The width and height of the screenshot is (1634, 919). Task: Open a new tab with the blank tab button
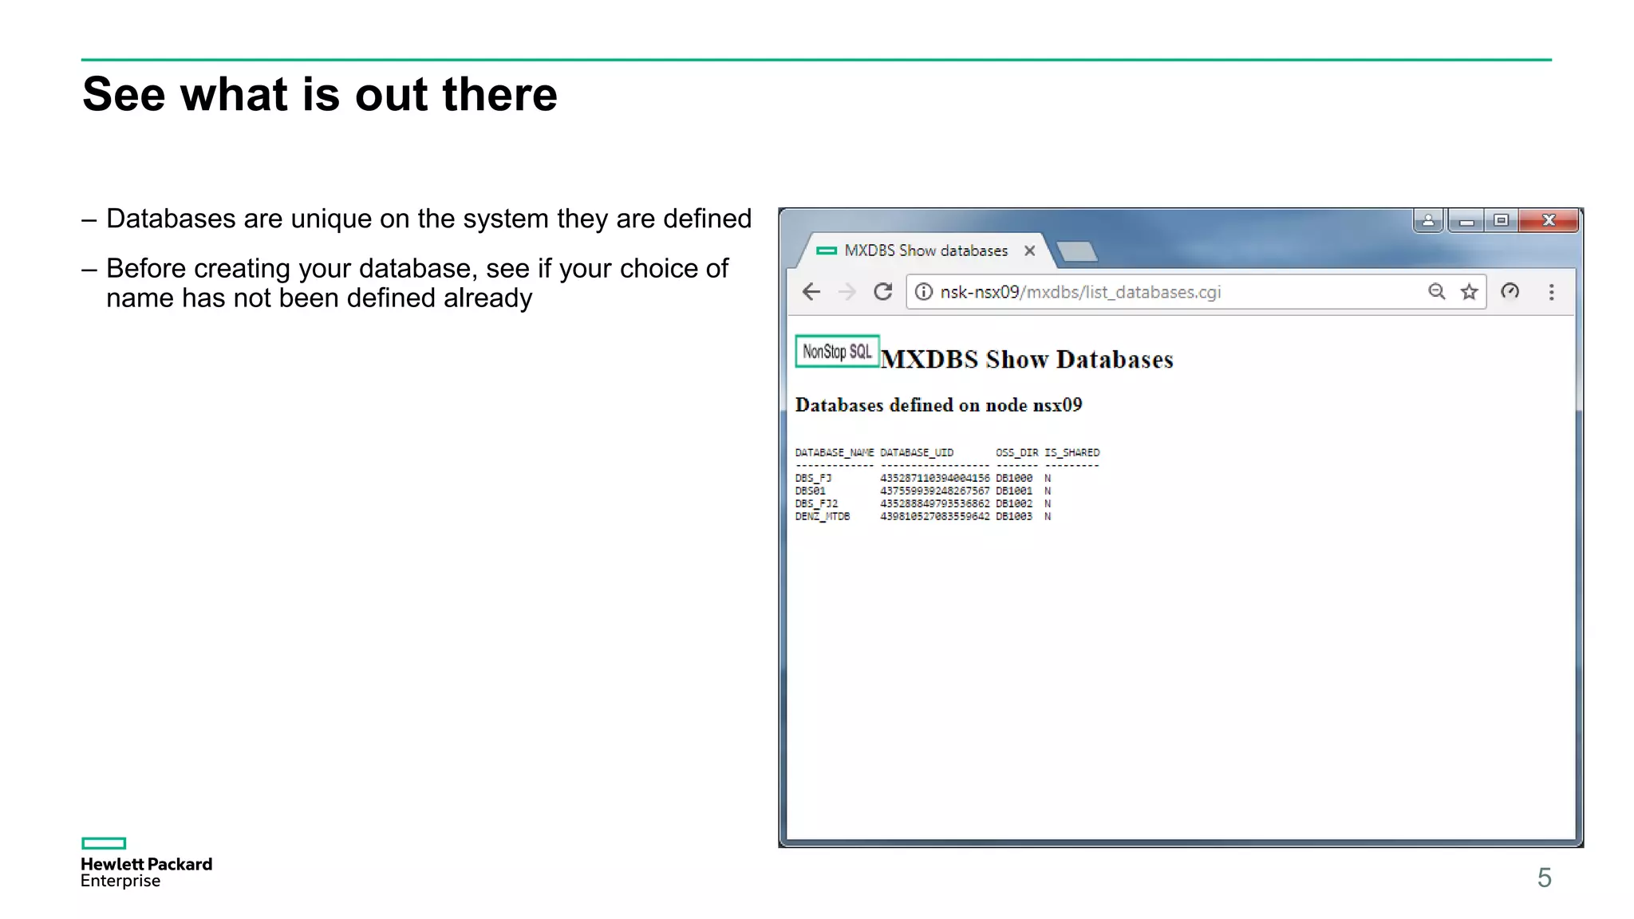pos(1077,252)
